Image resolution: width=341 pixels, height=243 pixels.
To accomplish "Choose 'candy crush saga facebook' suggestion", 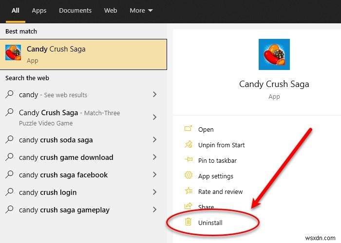I will pyautogui.click(x=63, y=175).
